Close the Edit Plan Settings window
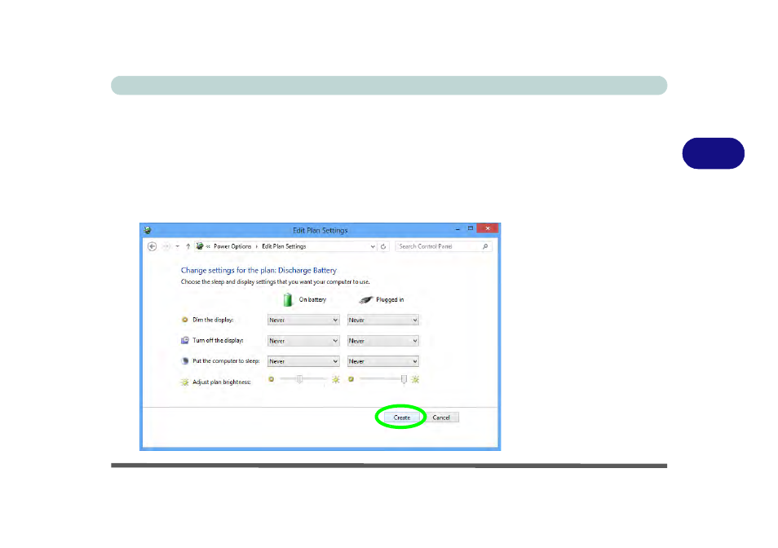Screen dimensions: 778x548 coord(487,228)
